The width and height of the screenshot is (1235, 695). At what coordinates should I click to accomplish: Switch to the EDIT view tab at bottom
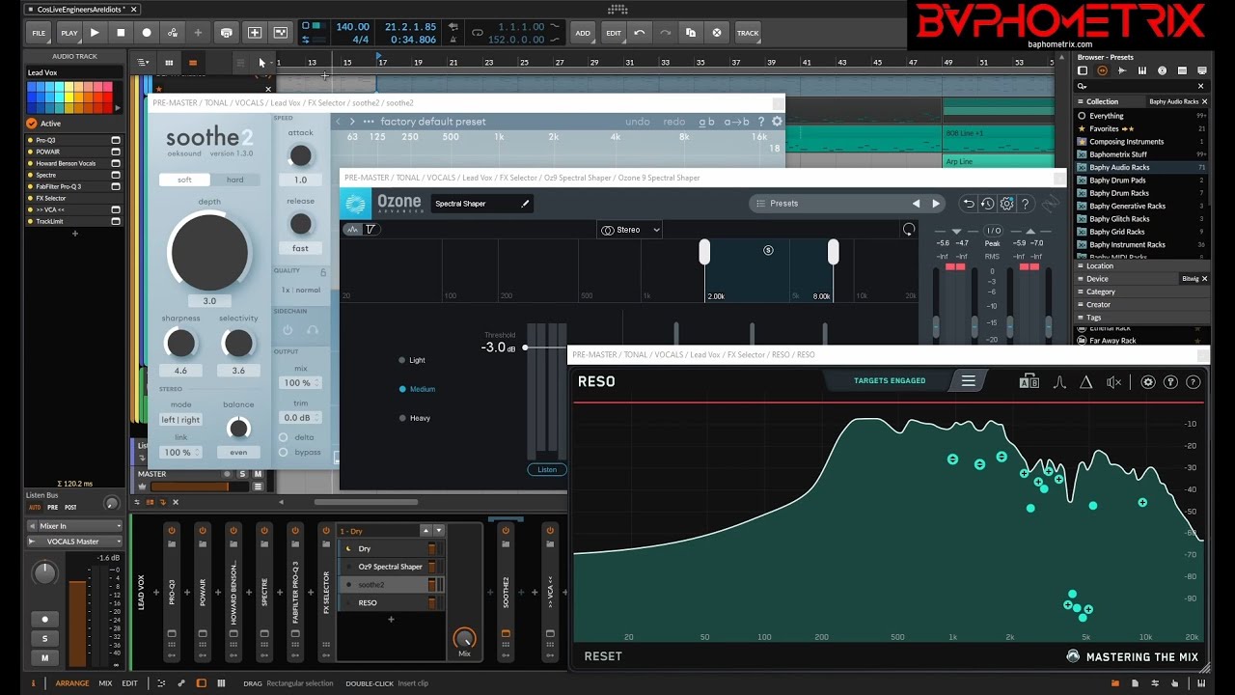129,683
